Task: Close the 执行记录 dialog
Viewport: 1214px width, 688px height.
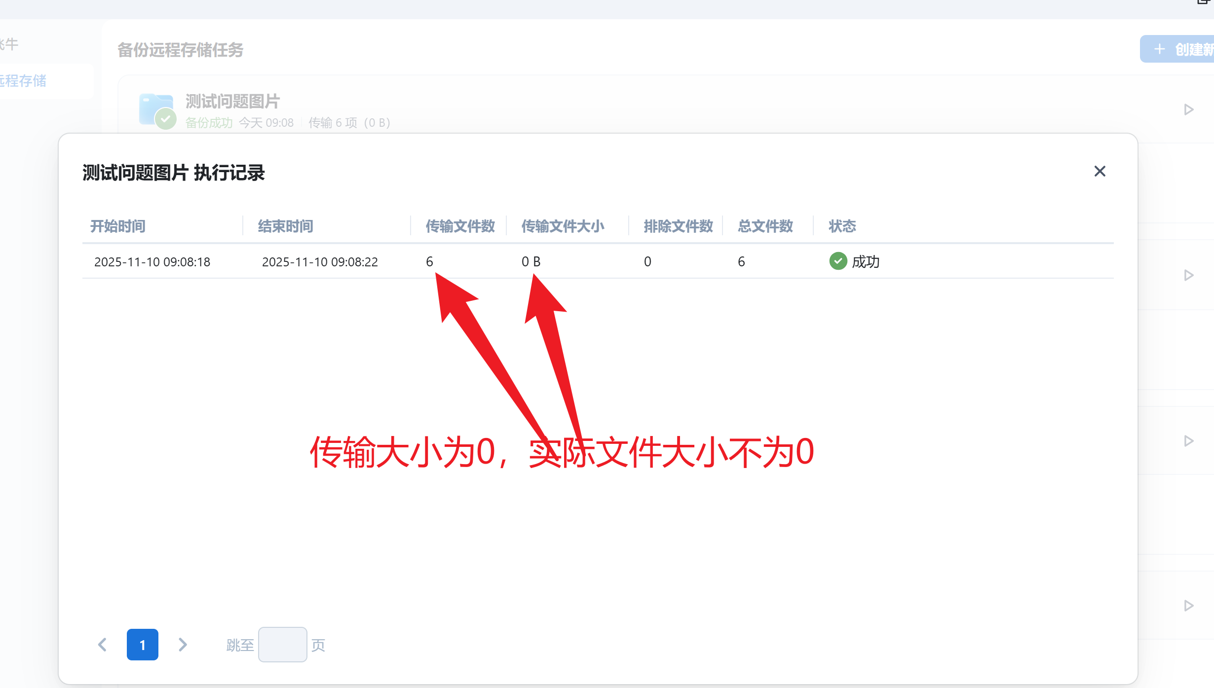Action: tap(1100, 171)
